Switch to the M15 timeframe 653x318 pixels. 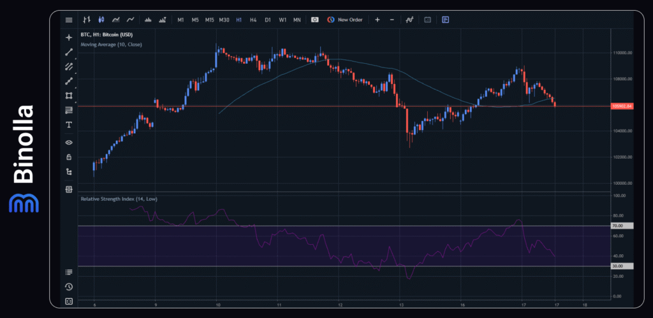209,20
